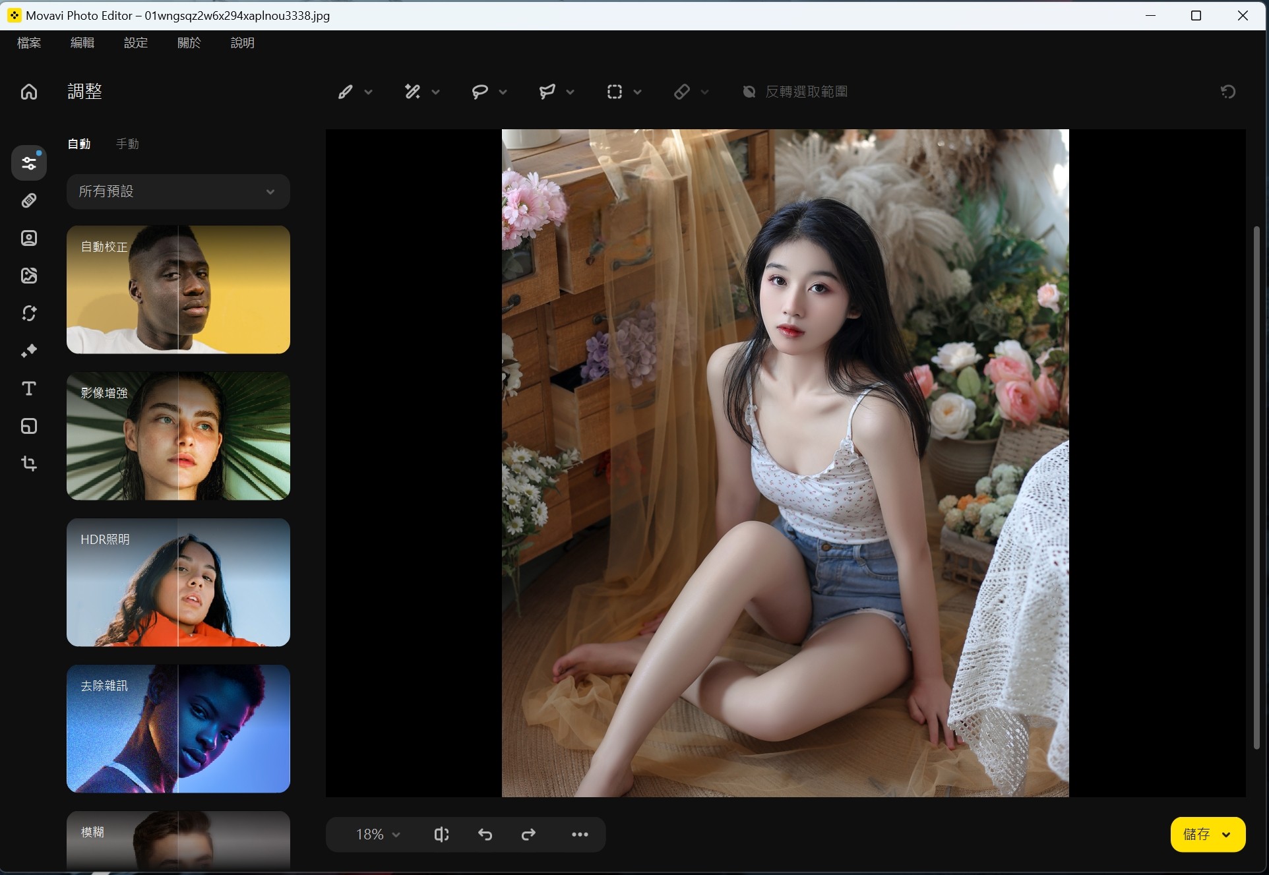
Task: Select the Adjust sliders sidebar icon
Action: 29,163
